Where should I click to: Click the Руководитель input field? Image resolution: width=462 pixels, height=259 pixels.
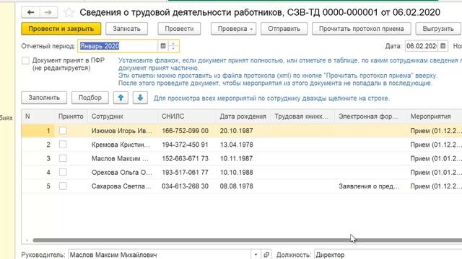click(x=160, y=255)
